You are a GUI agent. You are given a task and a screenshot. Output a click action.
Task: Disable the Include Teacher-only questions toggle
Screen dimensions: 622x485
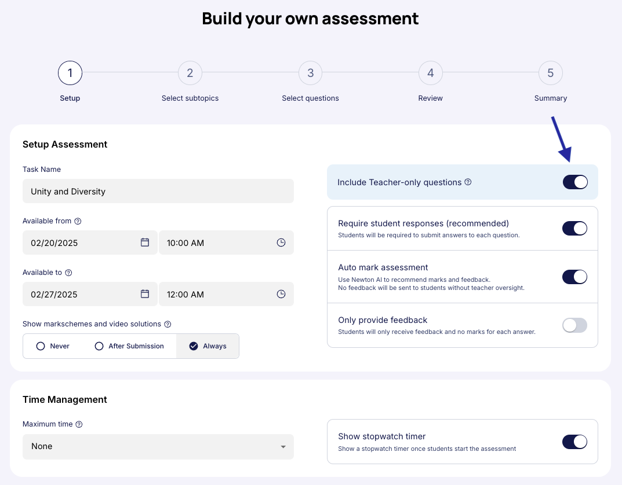(574, 182)
